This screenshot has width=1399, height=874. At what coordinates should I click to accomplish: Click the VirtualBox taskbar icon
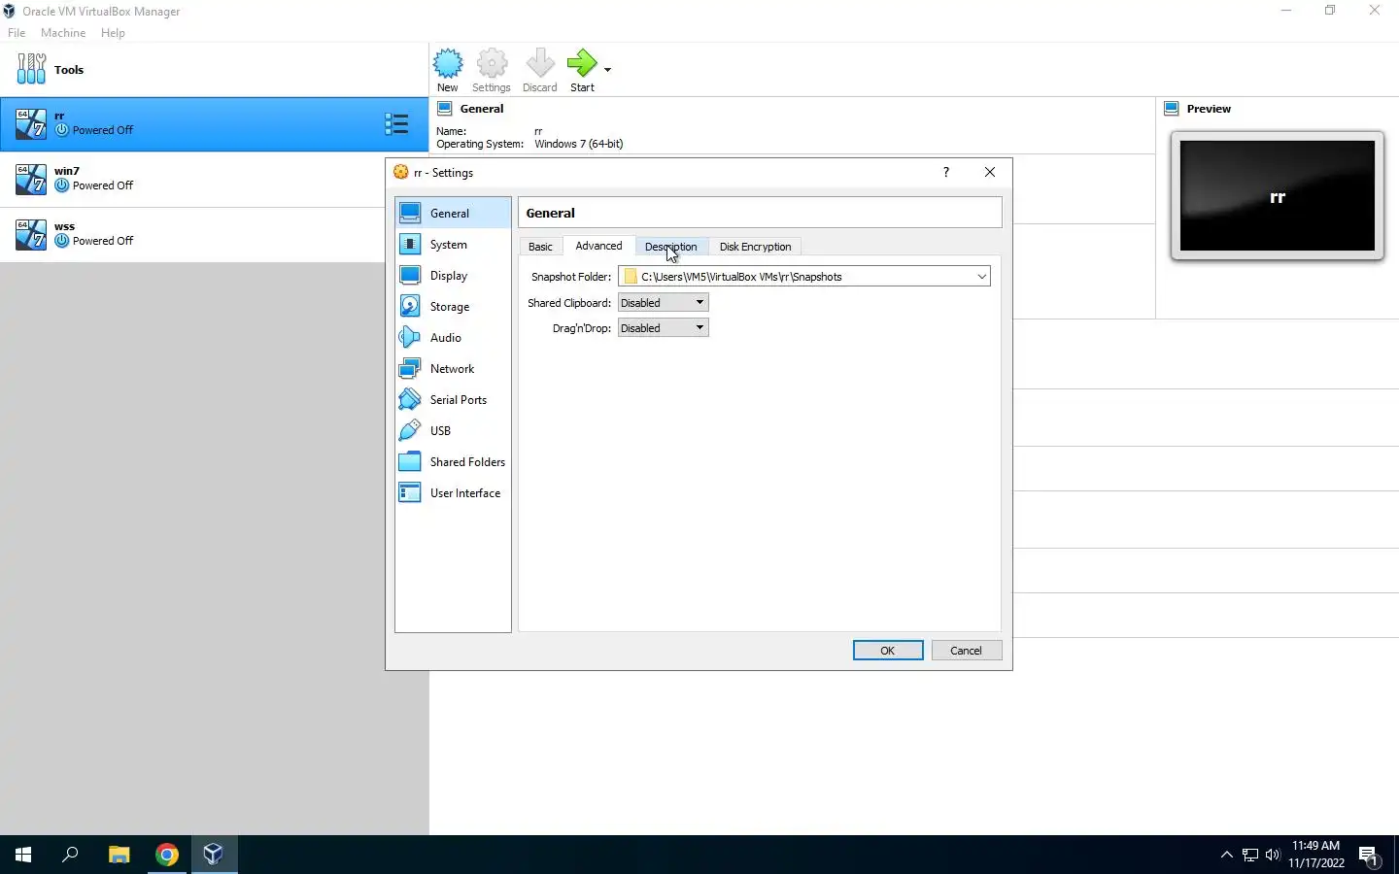coord(214,855)
